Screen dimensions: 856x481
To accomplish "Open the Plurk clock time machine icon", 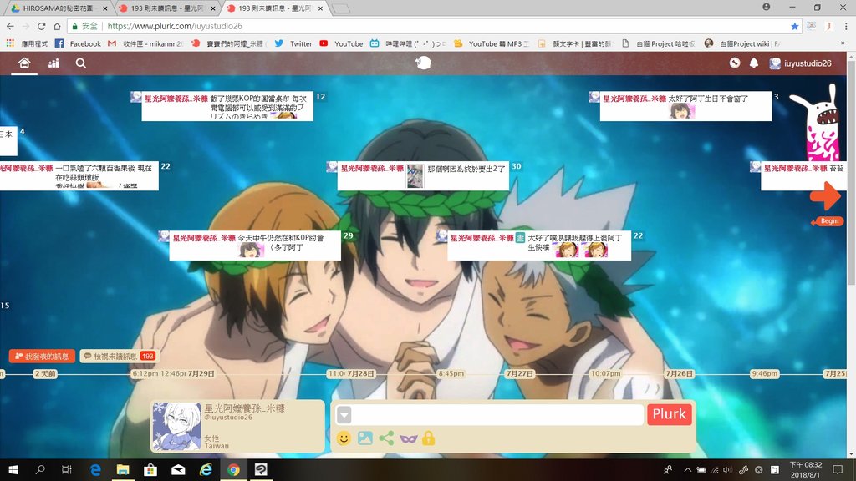I will click(735, 63).
